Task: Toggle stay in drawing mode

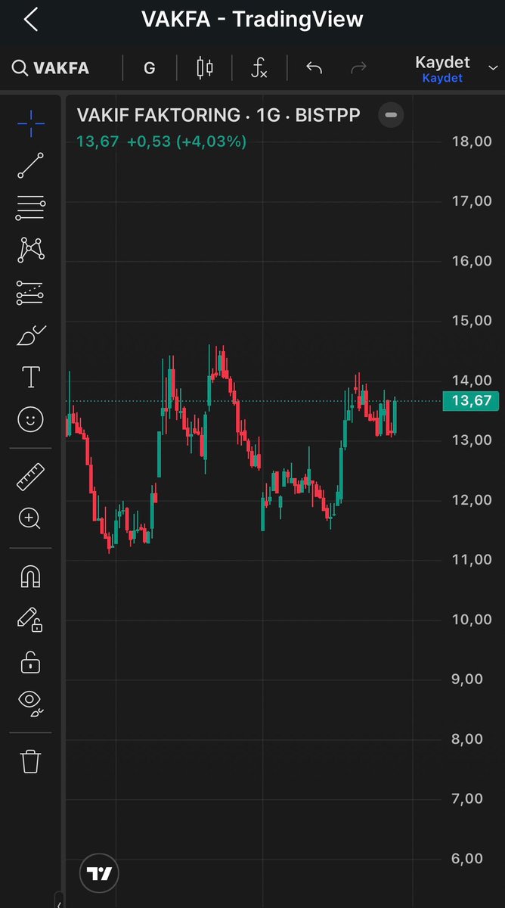Action: click(x=31, y=620)
